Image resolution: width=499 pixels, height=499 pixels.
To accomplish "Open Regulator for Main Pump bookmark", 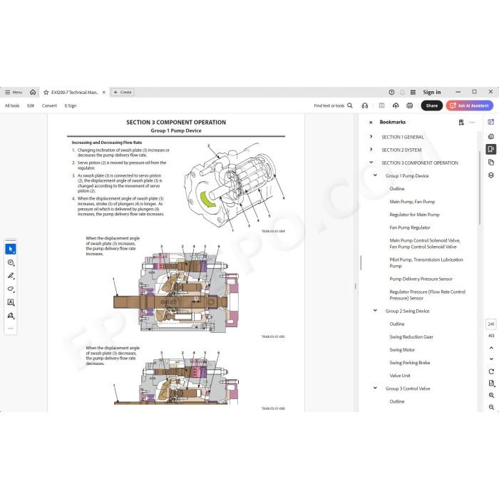I will pyautogui.click(x=414, y=215).
